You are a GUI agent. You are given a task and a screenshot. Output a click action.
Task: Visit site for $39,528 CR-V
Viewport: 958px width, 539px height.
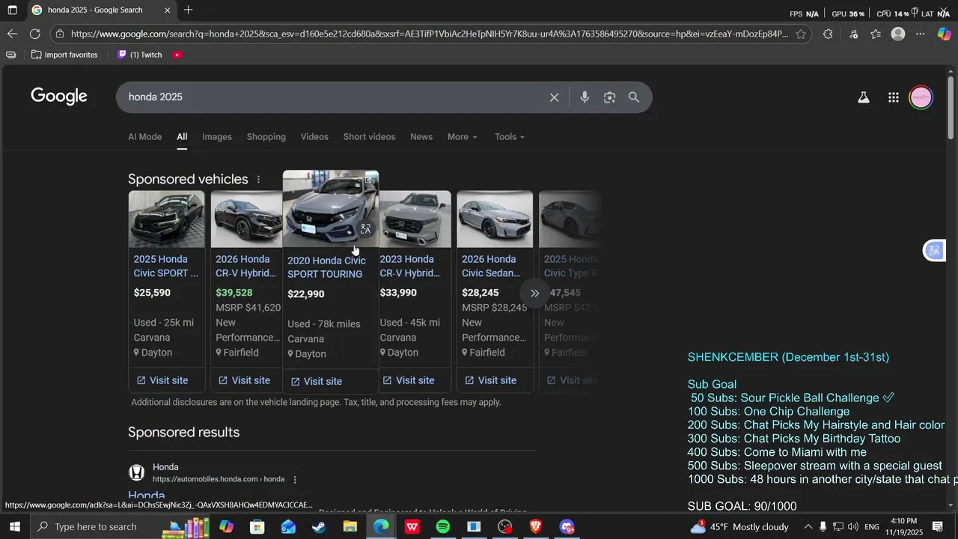(x=244, y=380)
